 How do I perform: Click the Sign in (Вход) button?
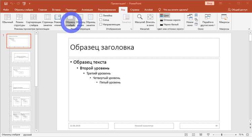[x=209, y=2]
